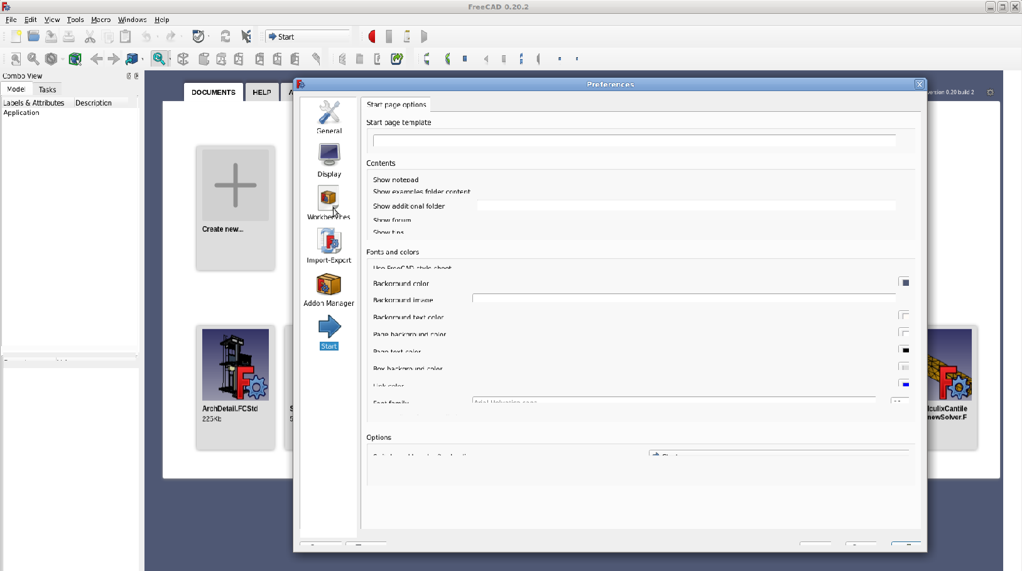Select Display preferences category
This screenshot has height=571, width=1022.
329,160
